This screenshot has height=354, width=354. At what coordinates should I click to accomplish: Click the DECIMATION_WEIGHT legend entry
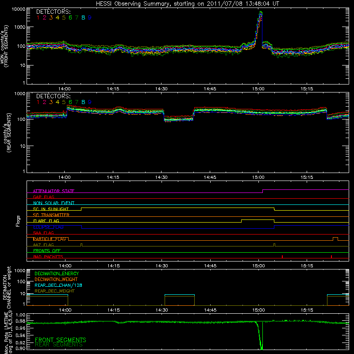point(56,279)
